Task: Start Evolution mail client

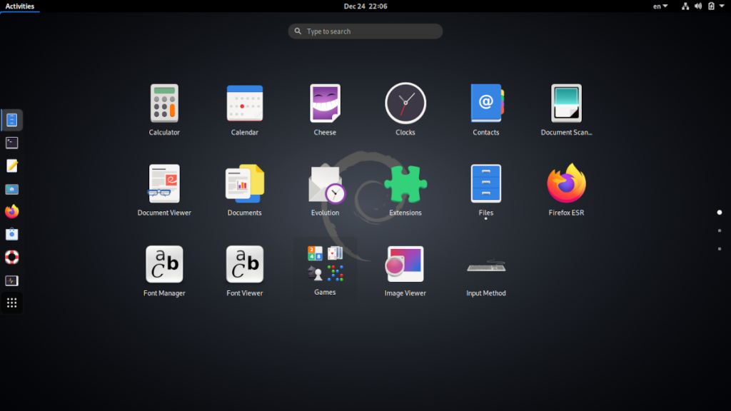Action: coord(325,182)
